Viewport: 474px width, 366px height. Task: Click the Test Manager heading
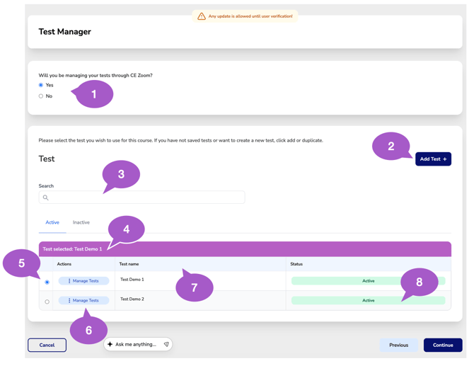(64, 31)
